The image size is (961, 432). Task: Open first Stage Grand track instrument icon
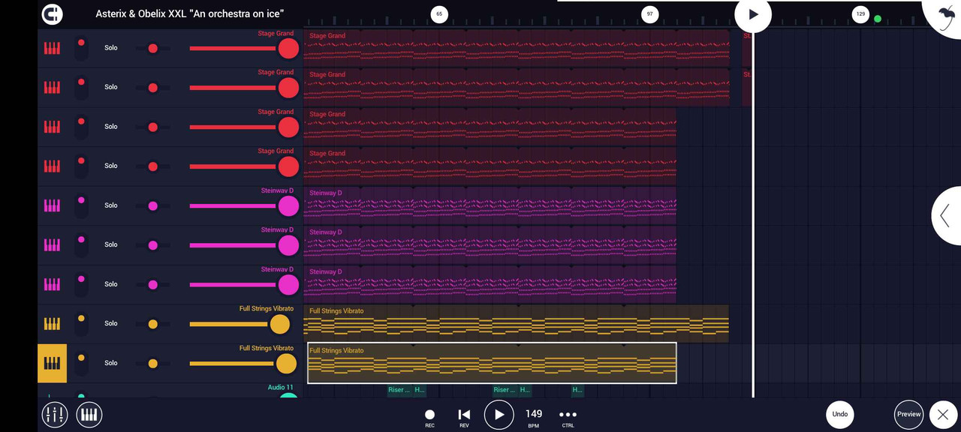click(52, 48)
